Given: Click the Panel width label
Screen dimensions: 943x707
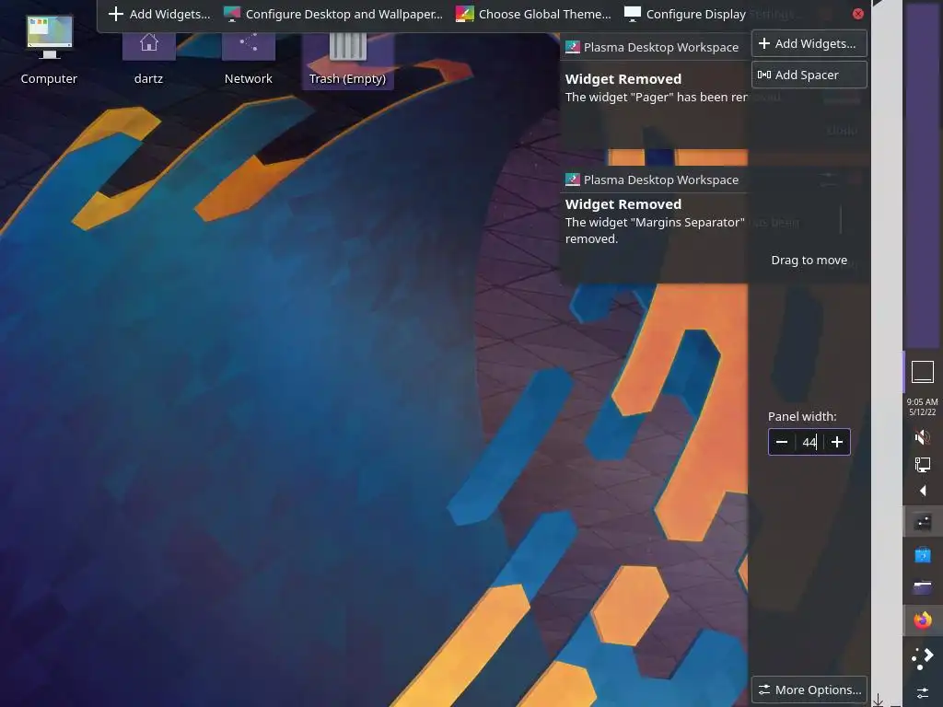Looking at the screenshot, I should coord(802,417).
